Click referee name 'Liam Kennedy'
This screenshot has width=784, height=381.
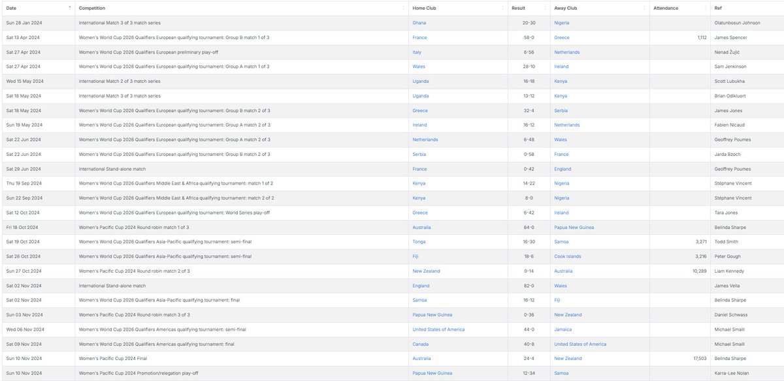[729, 271]
